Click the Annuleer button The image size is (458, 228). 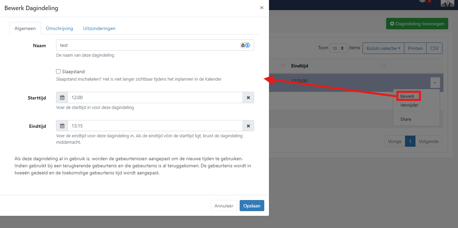tap(224, 206)
